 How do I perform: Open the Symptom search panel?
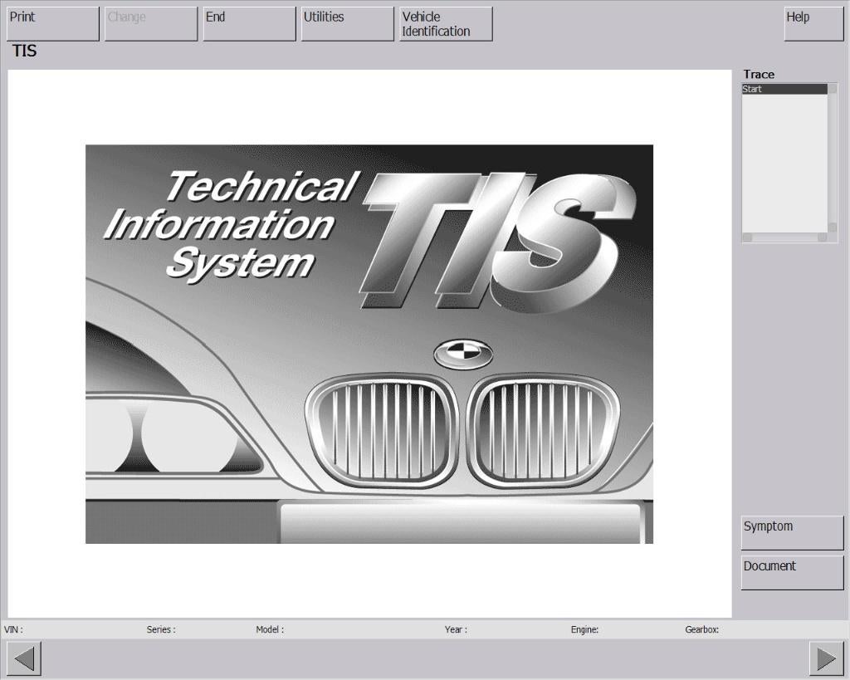coord(790,531)
